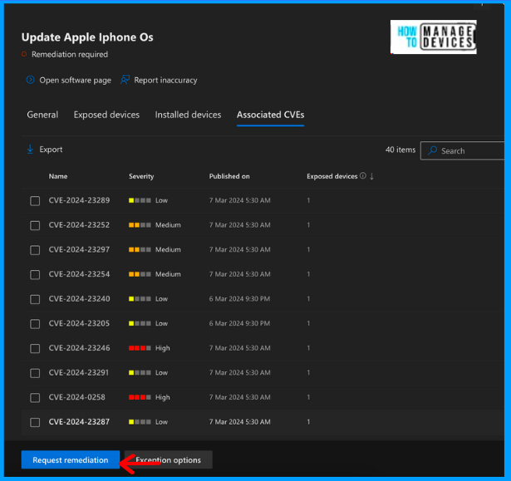Image resolution: width=511 pixels, height=481 pixels.
Task: Open the CVE-2024-0258 entry
Action: point(77,397)
